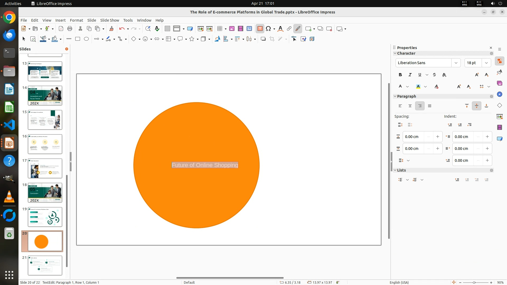Open the 18 pt font size dropdown
The width and height of the screenshot is (507, 285).
coord(486,63)
